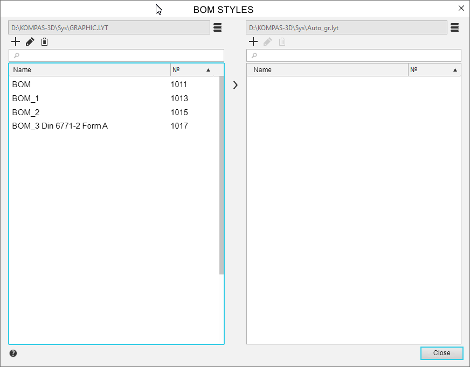
Task: Edit selected style with left pencil icon
Action: (x=30, y=41)
